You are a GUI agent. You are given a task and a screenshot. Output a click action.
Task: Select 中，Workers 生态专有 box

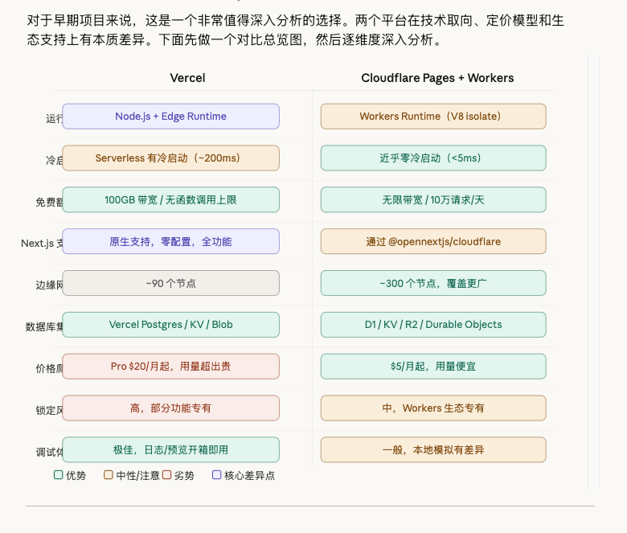tap(433, 408)
